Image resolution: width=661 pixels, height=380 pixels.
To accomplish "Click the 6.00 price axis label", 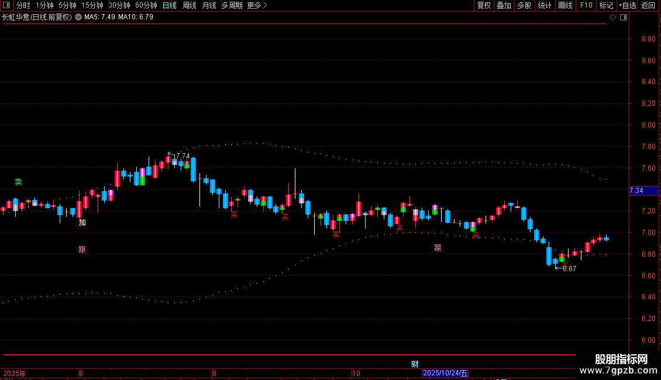I will [648, 340].
